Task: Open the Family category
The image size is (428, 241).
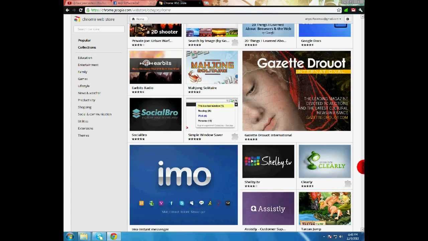Action: pos(82,72)
